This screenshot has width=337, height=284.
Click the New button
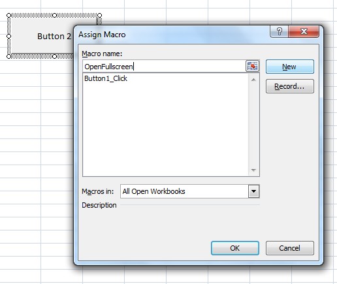tap(290, 67)
